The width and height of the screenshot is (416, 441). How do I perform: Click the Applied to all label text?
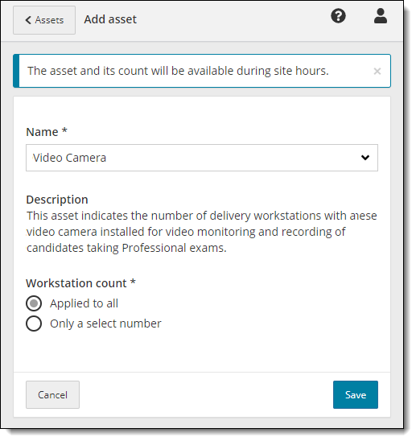(x=84, y=303)
